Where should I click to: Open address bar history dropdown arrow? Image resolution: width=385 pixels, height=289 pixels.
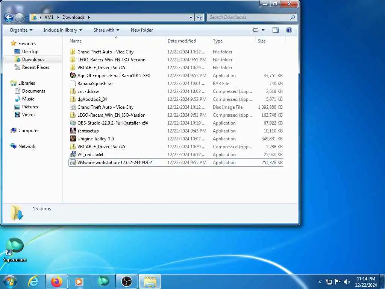(191, 17)
